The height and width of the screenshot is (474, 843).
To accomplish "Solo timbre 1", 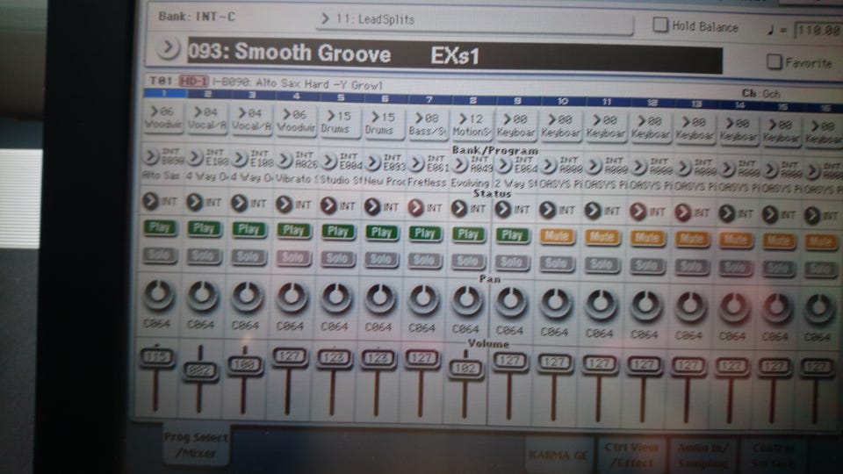I will (160, 255).
